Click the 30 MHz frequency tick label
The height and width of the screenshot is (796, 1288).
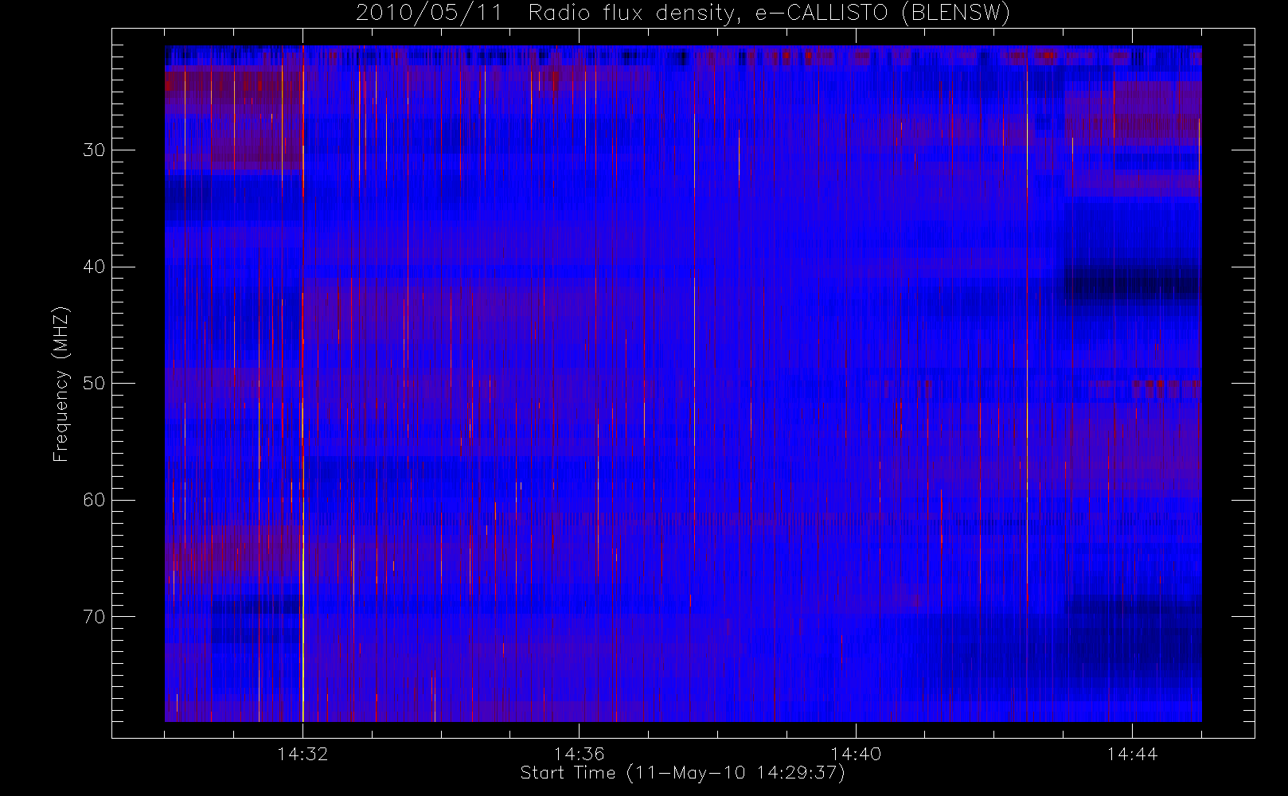(94, 150)
